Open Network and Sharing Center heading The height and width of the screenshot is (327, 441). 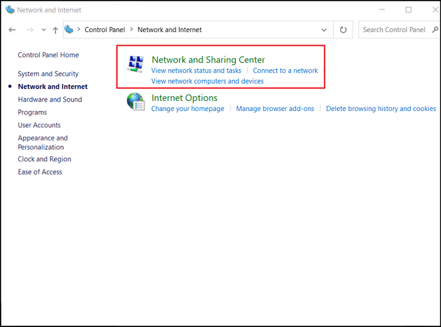(x=208, y=60)
